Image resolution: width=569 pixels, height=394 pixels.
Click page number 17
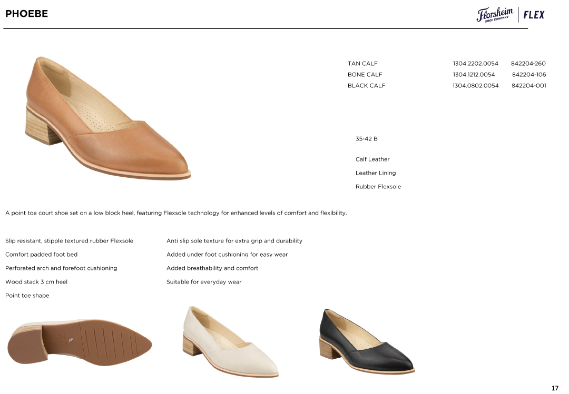coord(554,388)
